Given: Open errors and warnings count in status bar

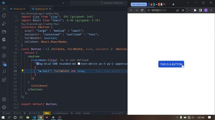Looking at the screenshot, I should 35,113.
